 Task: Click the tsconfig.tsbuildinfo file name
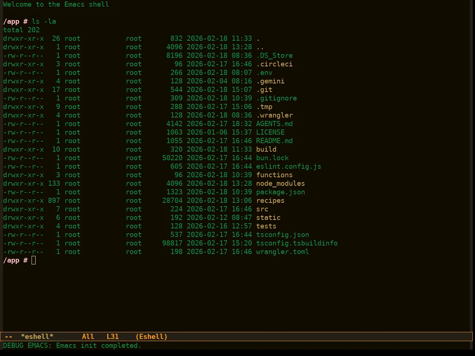pyautogui.click(x=297, y=243)
